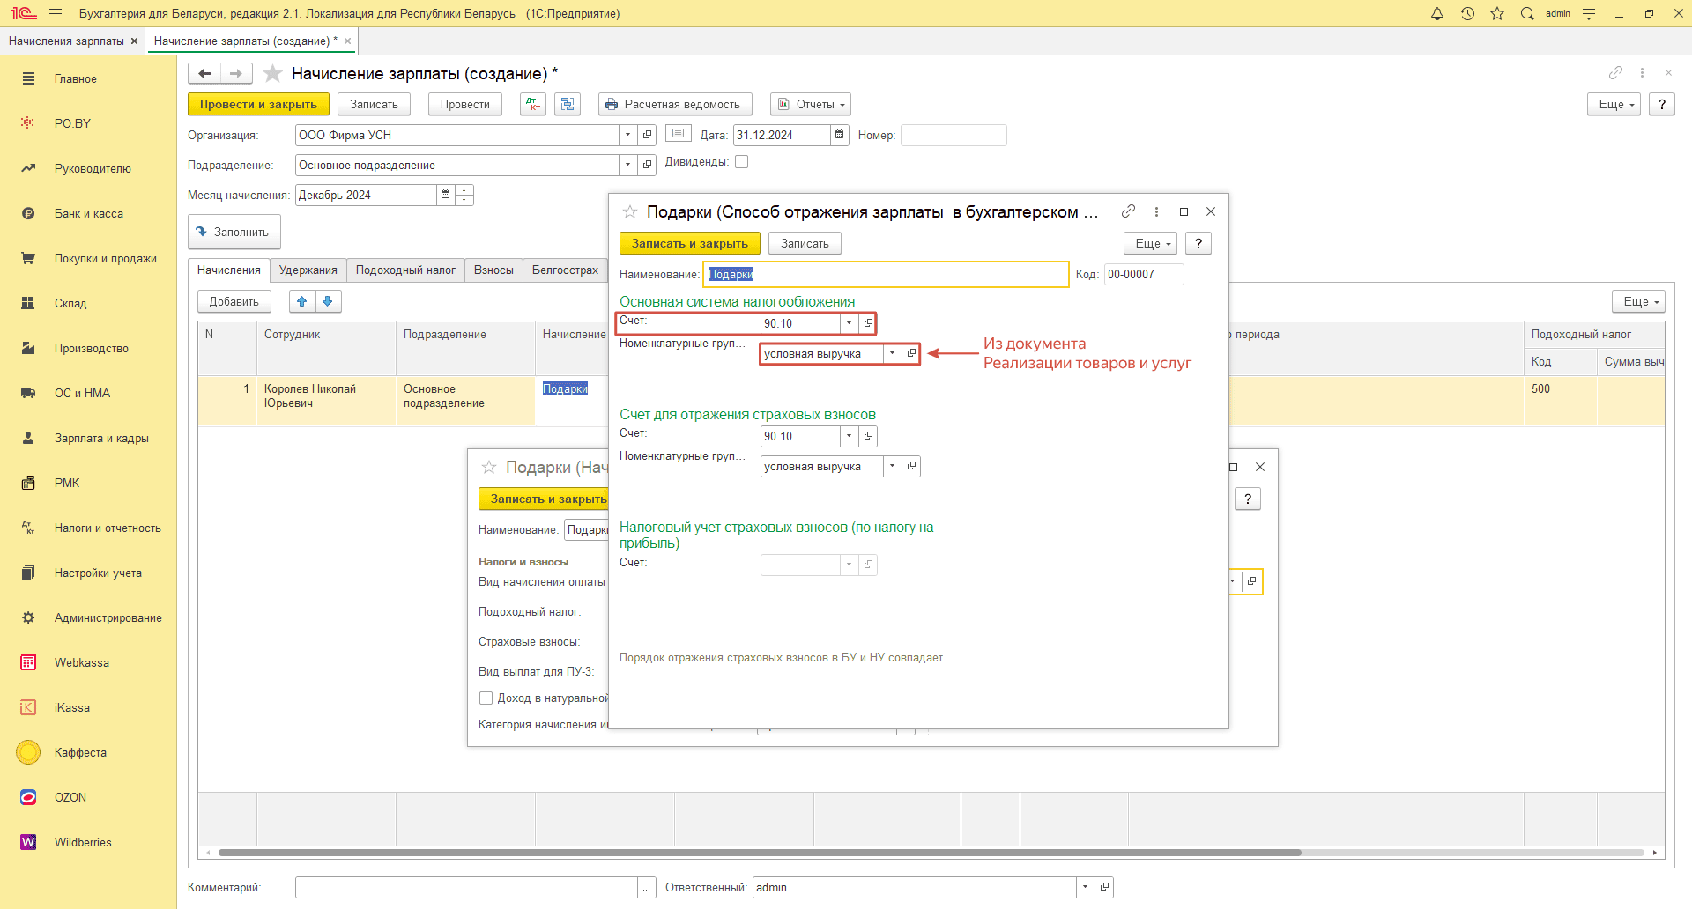The image size is (1692, 909).
Task: Toggle the Дивиденды checkbox
Action: pos(742,162)
